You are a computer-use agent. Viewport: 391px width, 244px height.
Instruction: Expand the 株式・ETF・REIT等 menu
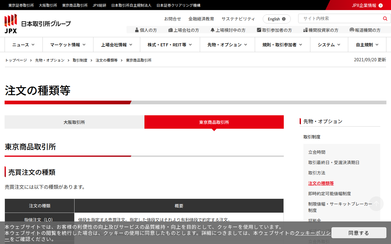tap(170, 45)
